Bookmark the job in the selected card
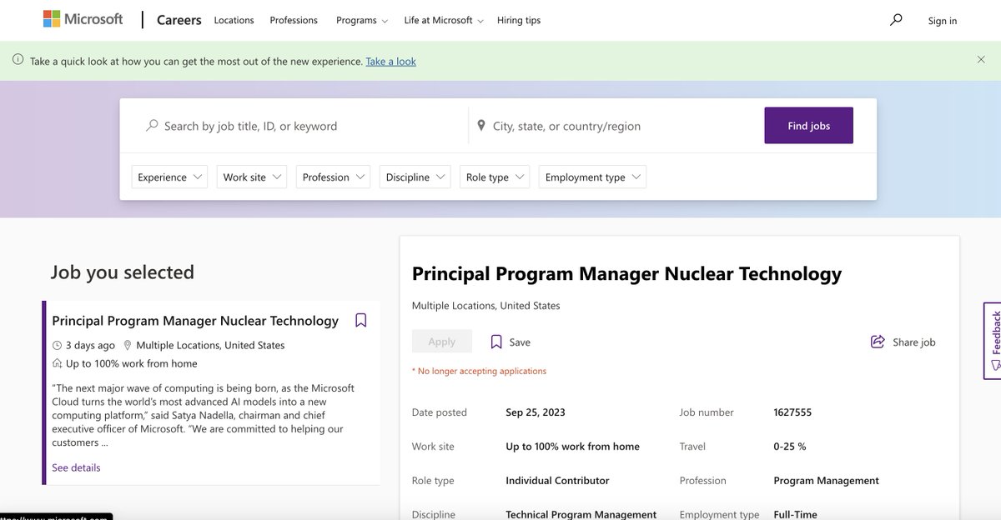This screenshot has width=1001, height=520. click(361, 320)
